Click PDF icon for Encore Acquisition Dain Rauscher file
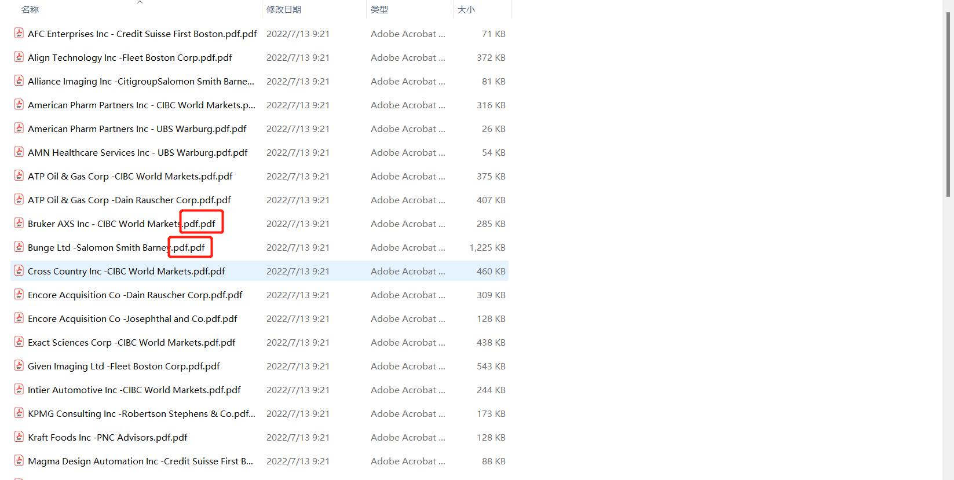This screenshot has height=480, width=954. (x=19, y=294)
